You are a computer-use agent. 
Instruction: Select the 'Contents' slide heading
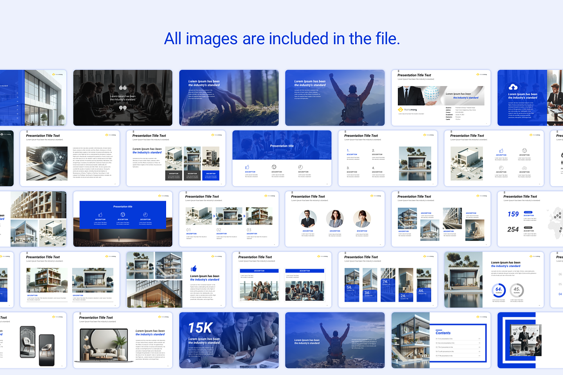click(443, 333)
